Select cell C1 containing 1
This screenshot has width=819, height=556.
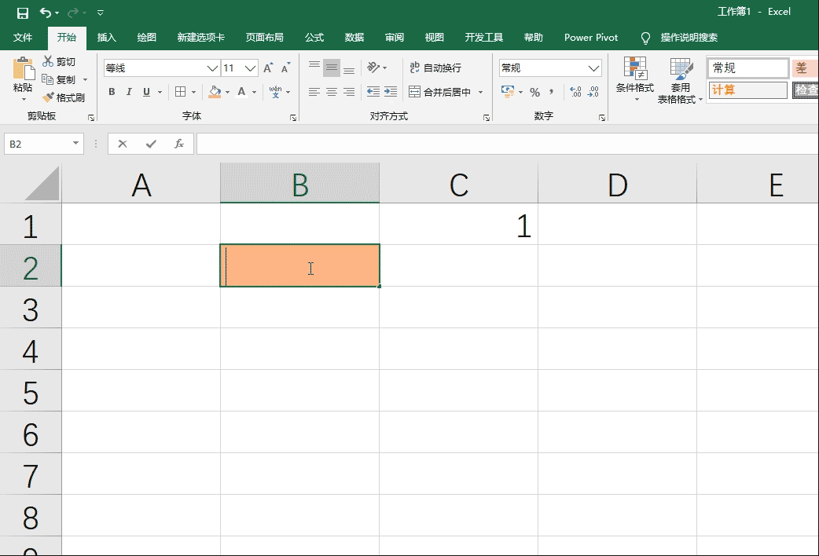point(458,226)
